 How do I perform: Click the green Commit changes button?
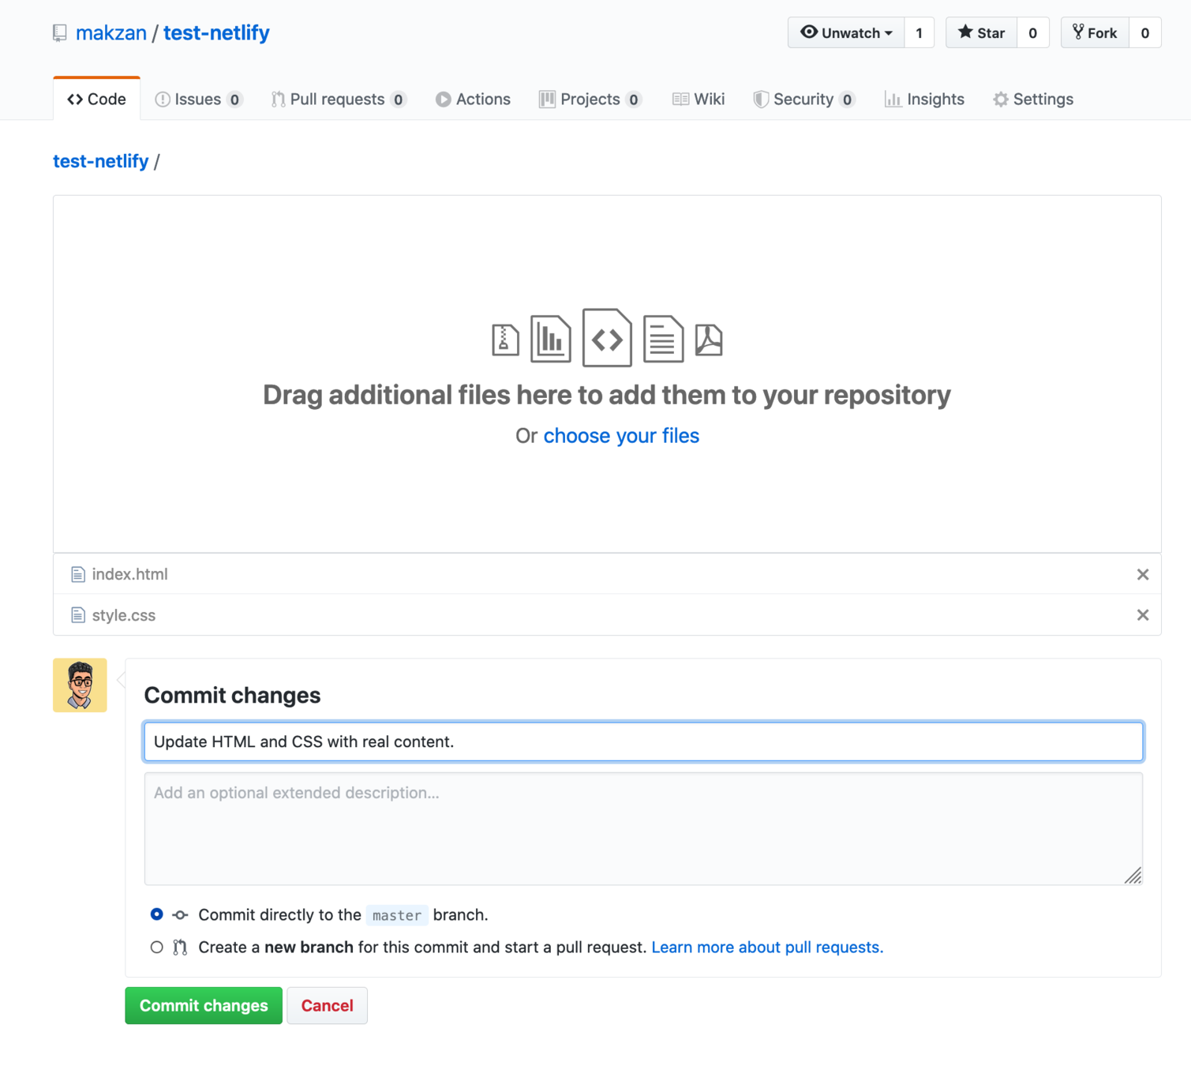coord(204,1005)
